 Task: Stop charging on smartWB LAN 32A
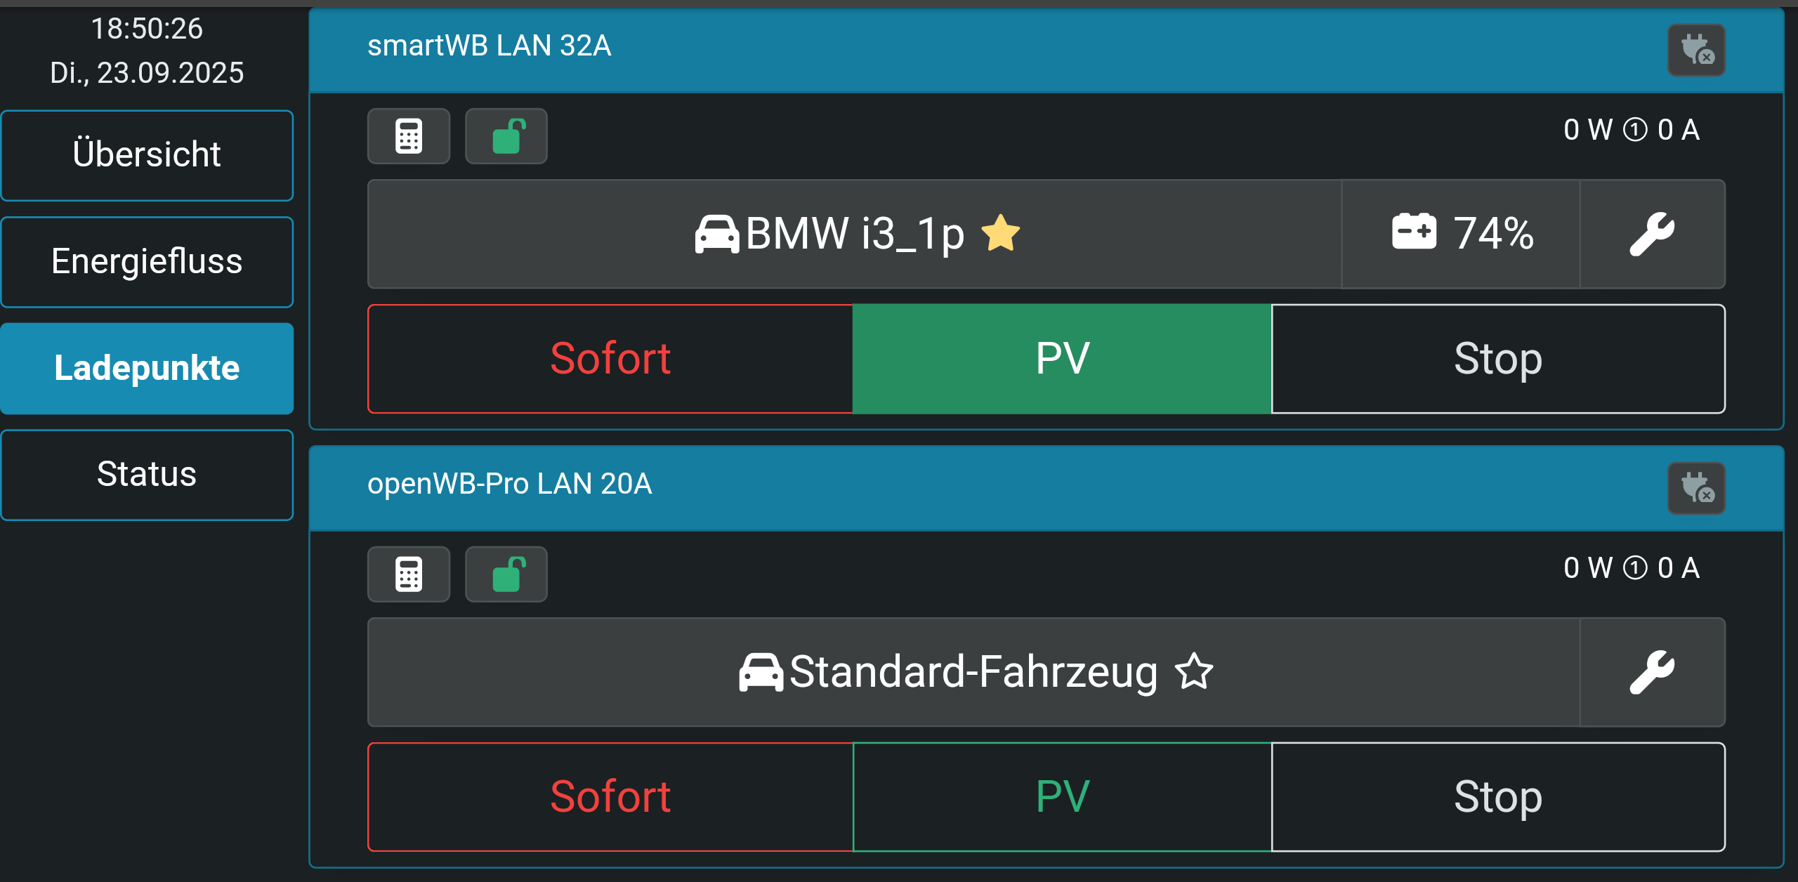point(1498,359)
